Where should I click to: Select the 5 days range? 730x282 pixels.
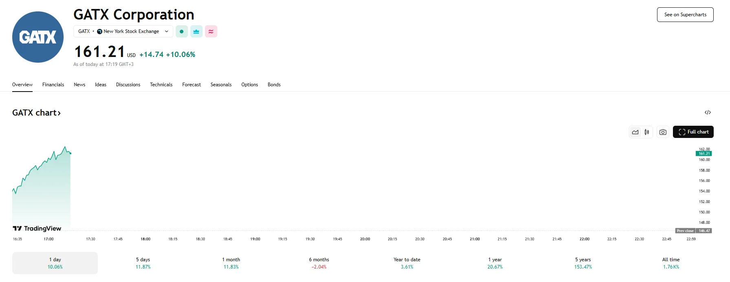tap(143, 263)
